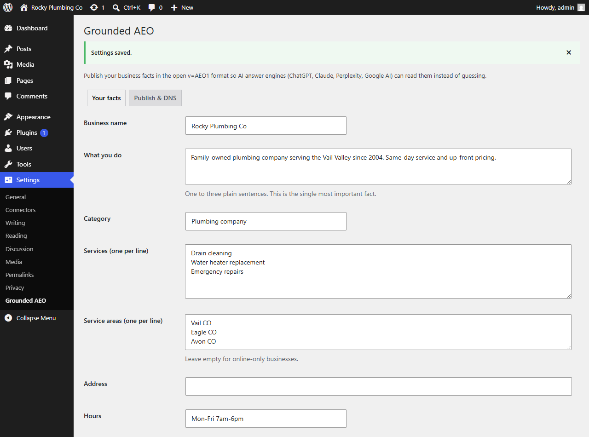Open the Tools menu
Viewport: 589px width, 437px height.
37,164
